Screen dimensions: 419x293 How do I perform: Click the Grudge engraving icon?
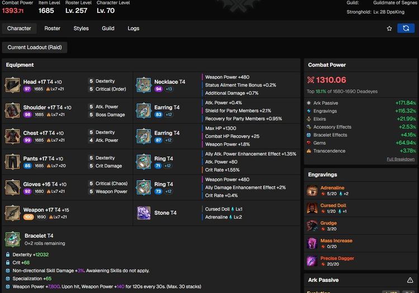pos(312,225)
